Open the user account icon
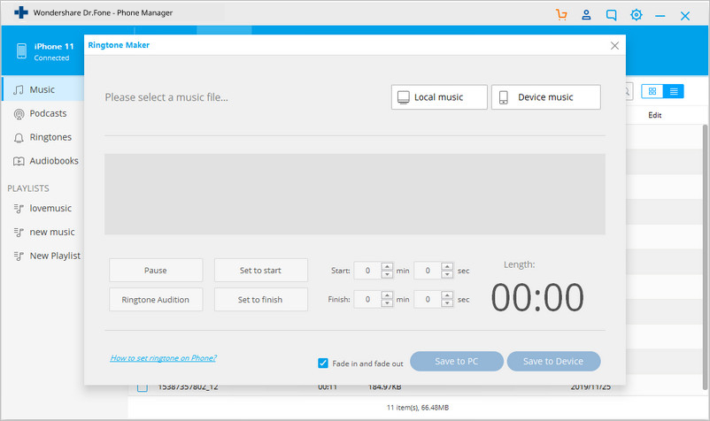The width and height of the screenshot is (710, 421). [x=586, y=15]
